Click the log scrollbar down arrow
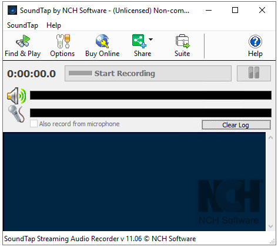The height and width of the screenshot is (250, 278). click(271, 226)
